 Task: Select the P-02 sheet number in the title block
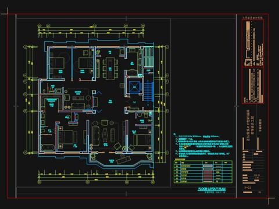248,188
